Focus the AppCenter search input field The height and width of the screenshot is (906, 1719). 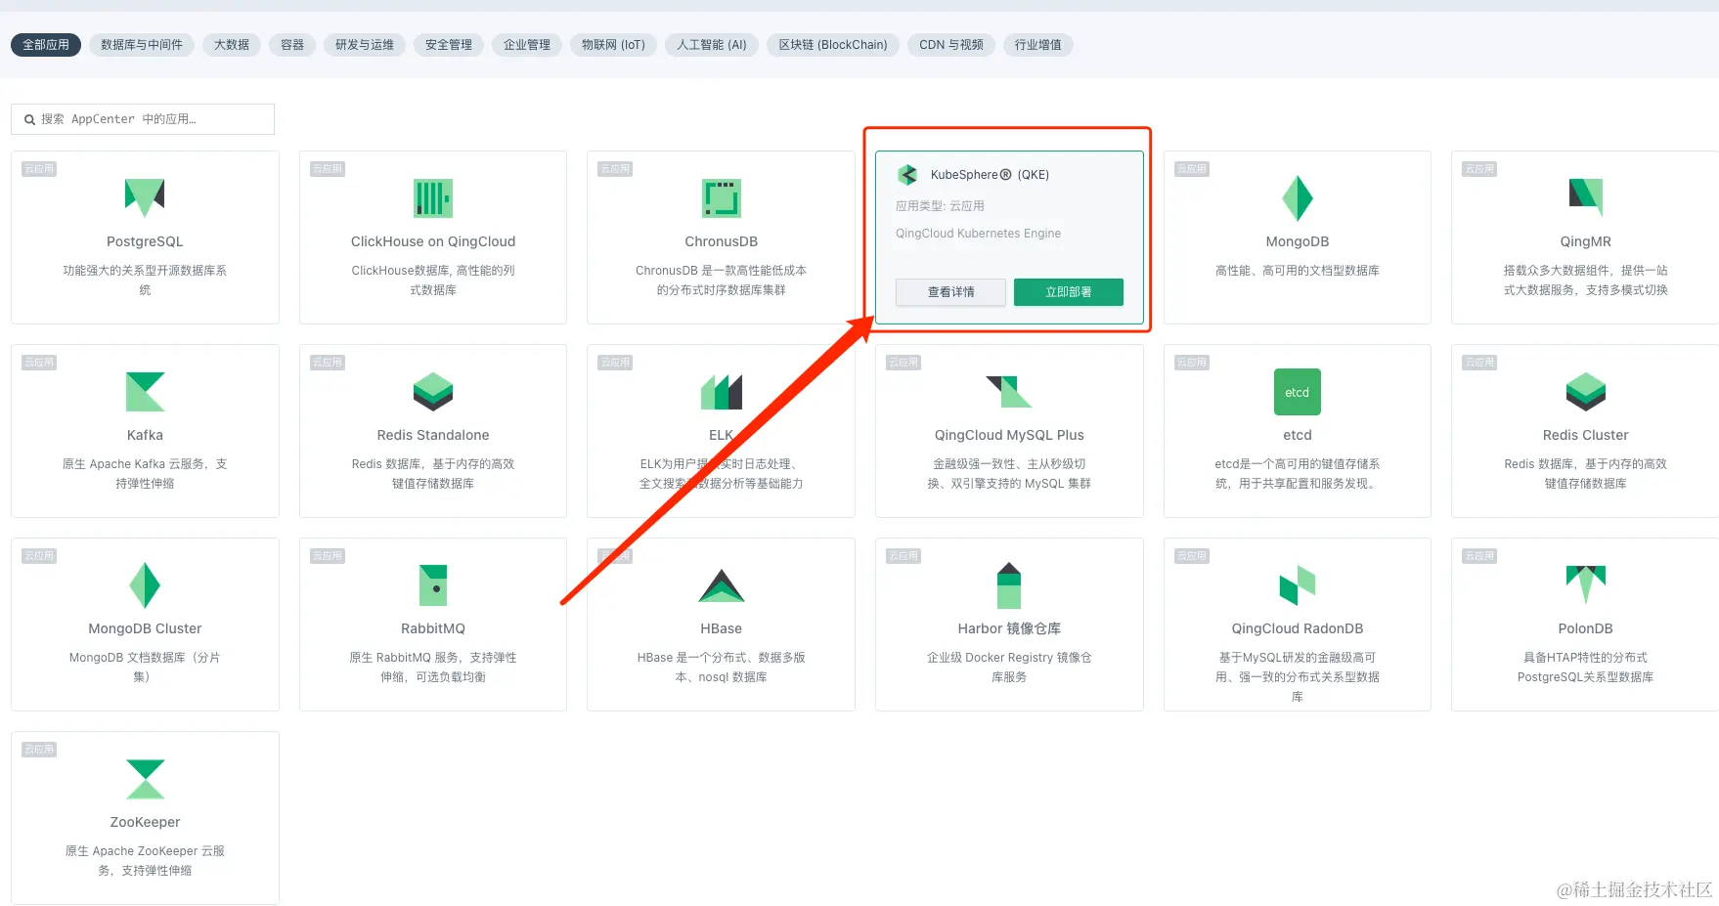(143, 119)
